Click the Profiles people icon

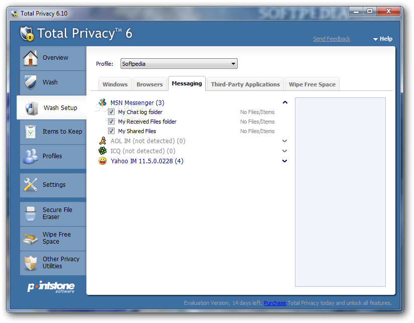(30, 156)
